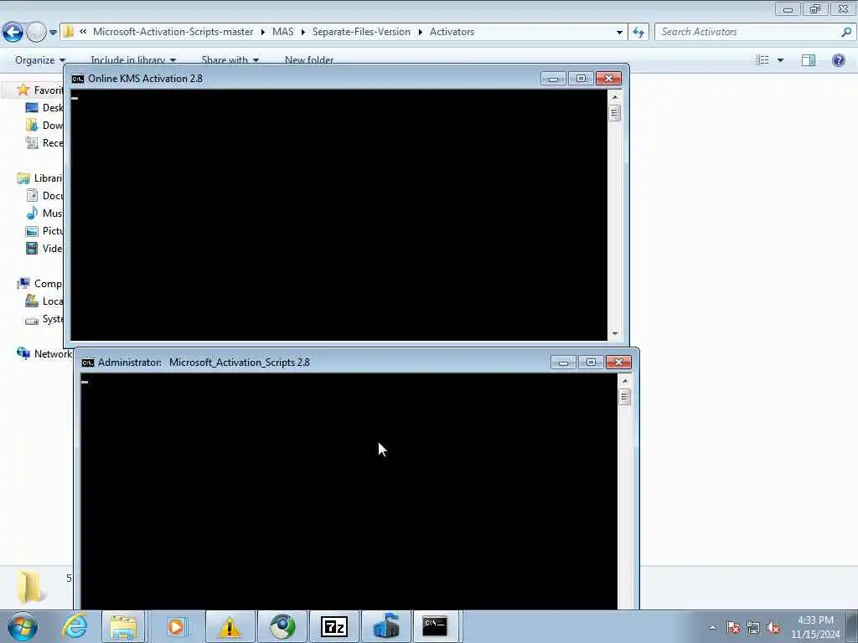Select Libraries in navigation pane
Viewport: 858px width, 643px height.
39,178
